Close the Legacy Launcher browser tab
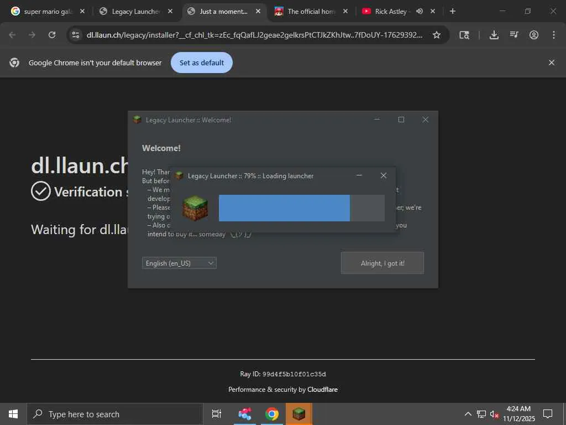Viewport: 566px width, 425px height. [170, 11]
